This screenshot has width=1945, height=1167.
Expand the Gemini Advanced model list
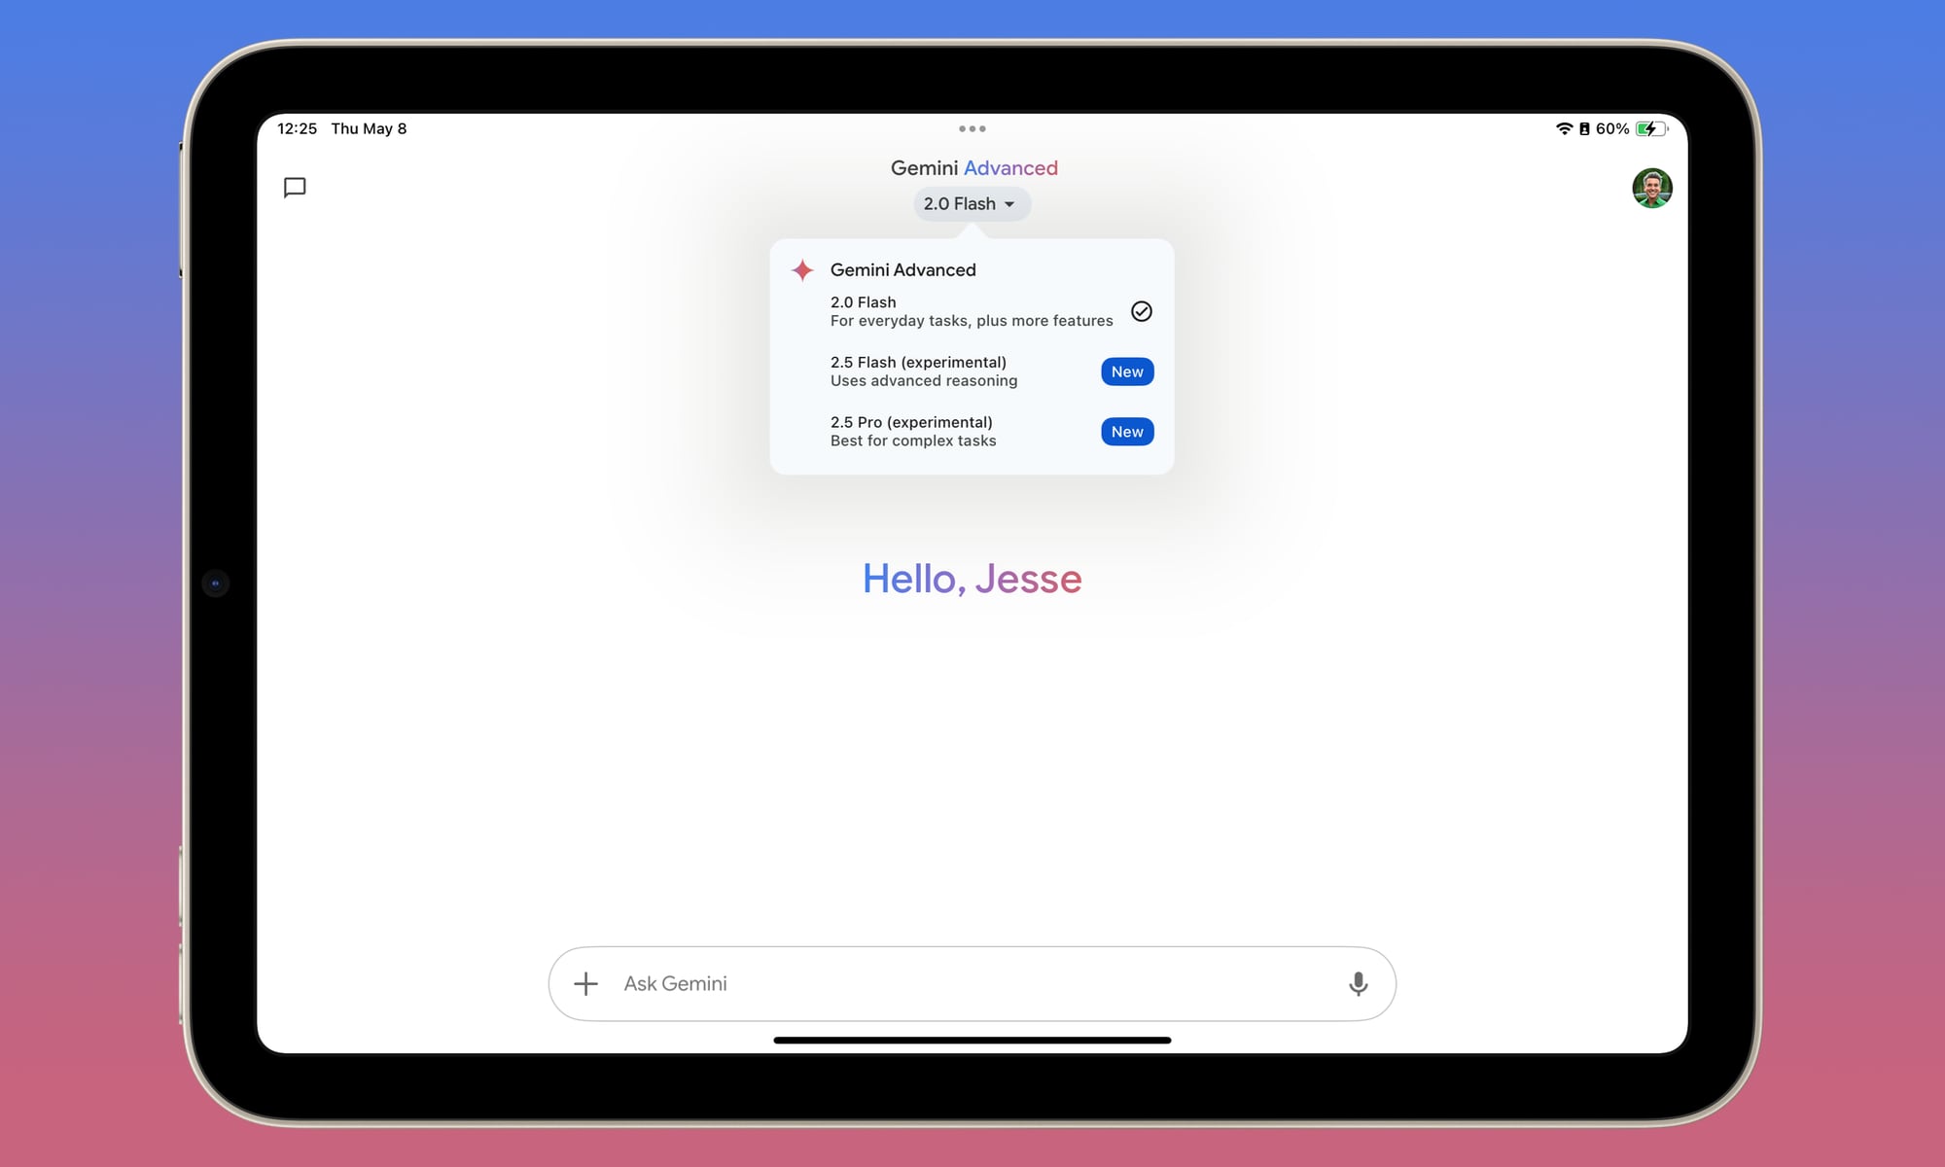[x=972, y=203]
